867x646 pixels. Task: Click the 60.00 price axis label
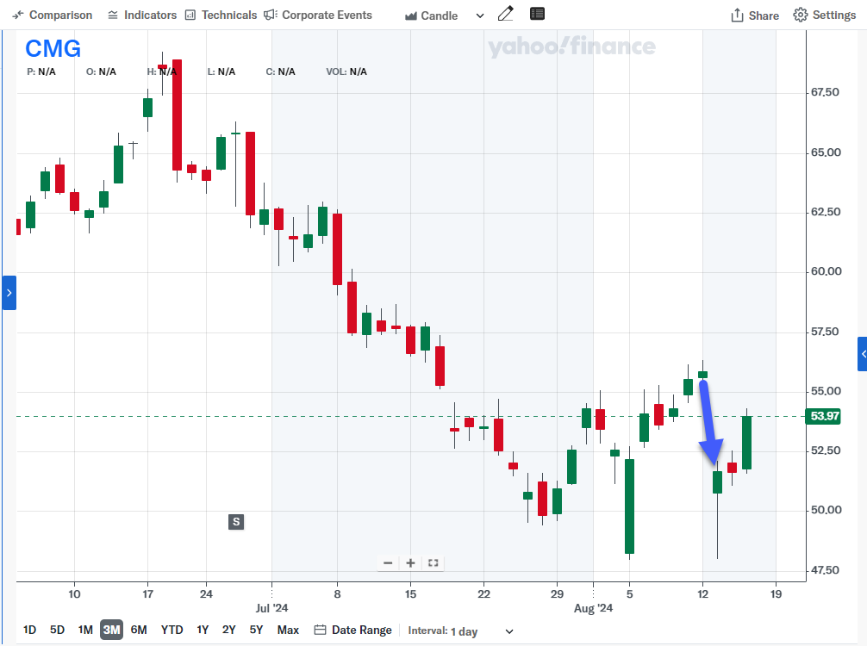(826, 271)
